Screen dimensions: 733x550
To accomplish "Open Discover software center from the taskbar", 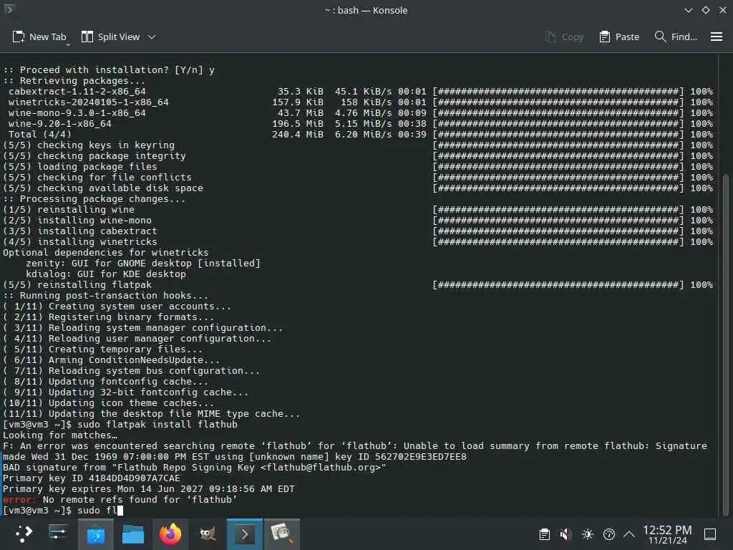I will click(x=96, y=534).
